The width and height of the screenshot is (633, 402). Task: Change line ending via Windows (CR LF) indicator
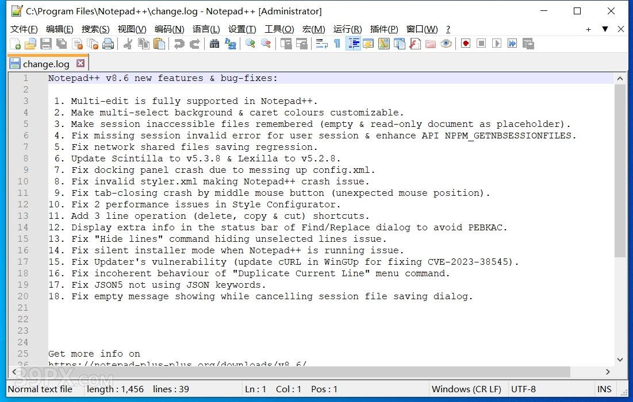tap(467, 389)
